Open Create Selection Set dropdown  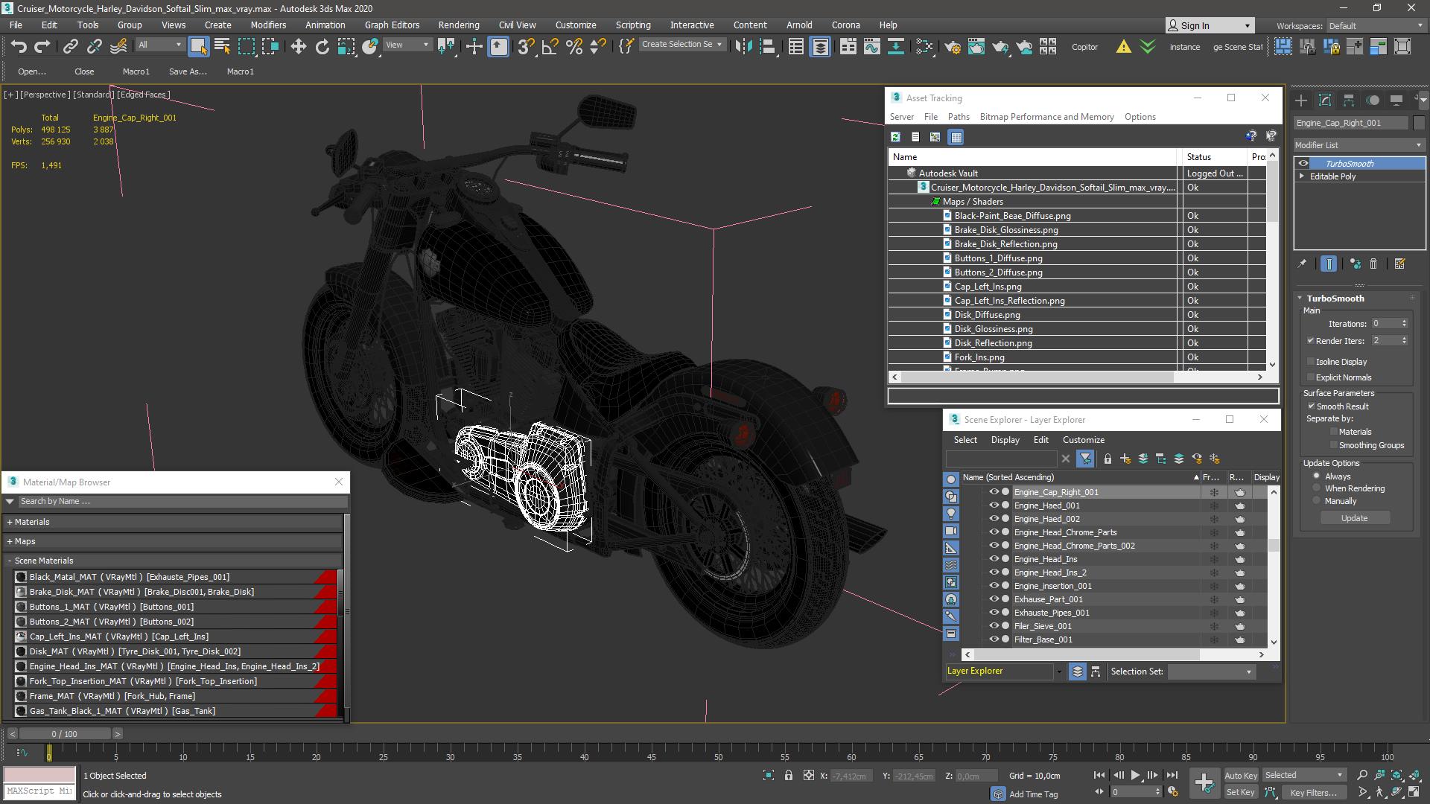681,45
